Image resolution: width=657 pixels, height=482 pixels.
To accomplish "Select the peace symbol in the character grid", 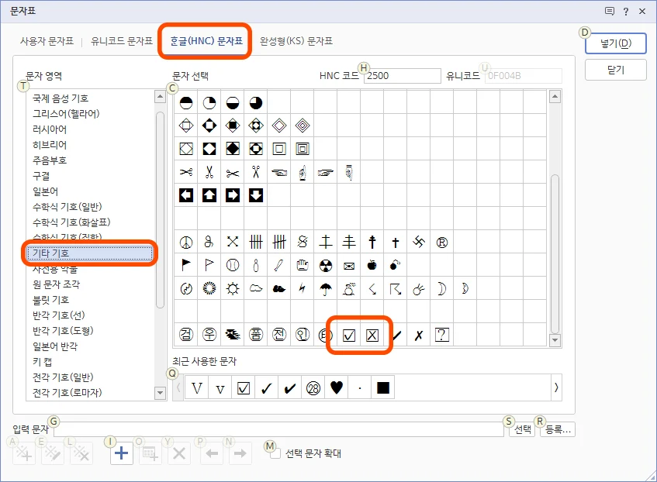I will pyautogui.click(x=186, y=241).
